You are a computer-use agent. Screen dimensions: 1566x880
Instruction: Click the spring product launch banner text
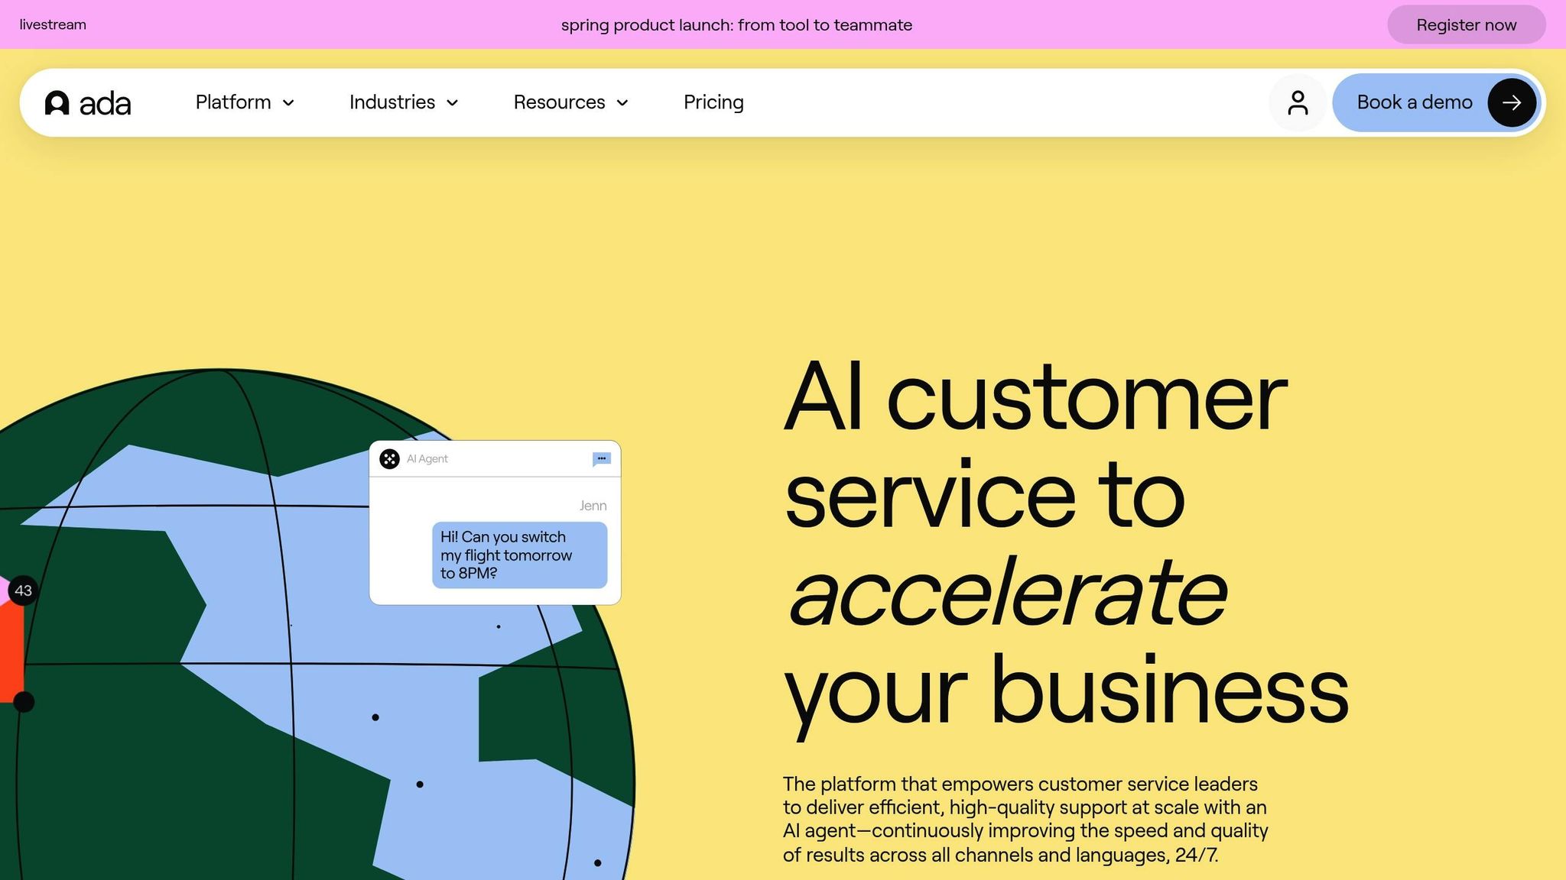[x=736, y=25]
